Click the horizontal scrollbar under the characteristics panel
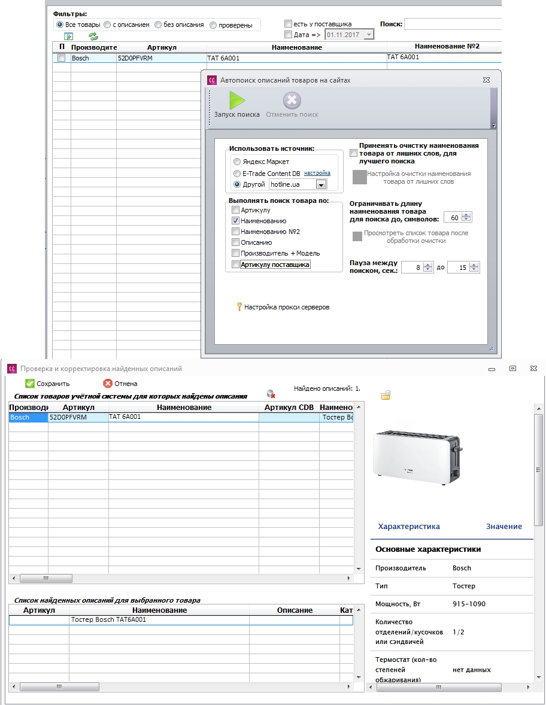Viewport: 546px width, 705px height. point(438,687)
